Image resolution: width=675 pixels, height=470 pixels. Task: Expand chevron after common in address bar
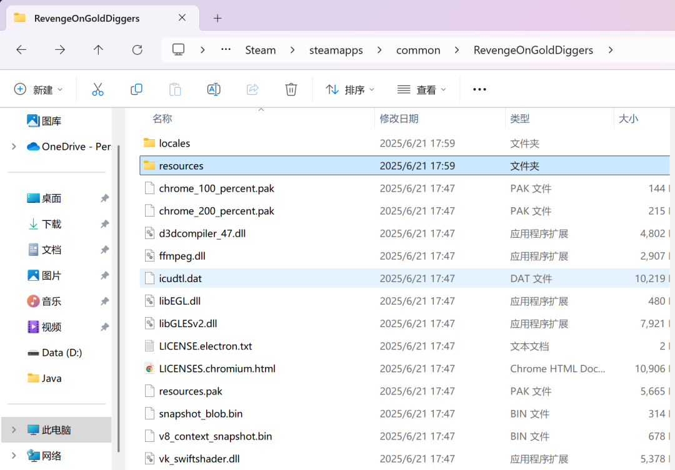[x=457, y=50]
